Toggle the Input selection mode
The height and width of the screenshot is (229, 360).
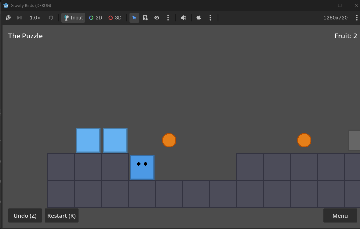pyautogui.click(x=73, y=18)
